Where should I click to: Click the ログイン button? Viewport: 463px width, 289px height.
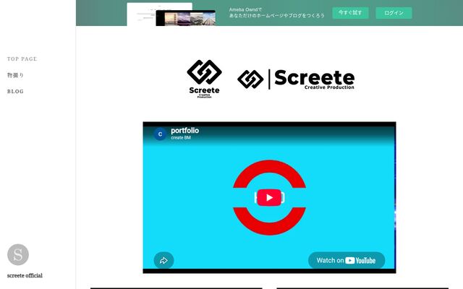pyautogui.click(x=394, y=13)
